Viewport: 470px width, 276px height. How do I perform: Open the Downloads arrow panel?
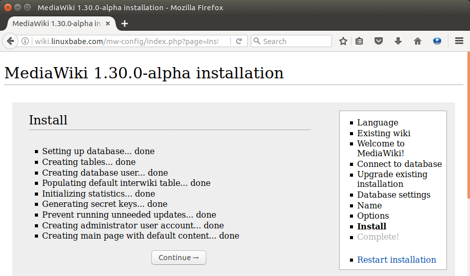click(x=398, y=41)
